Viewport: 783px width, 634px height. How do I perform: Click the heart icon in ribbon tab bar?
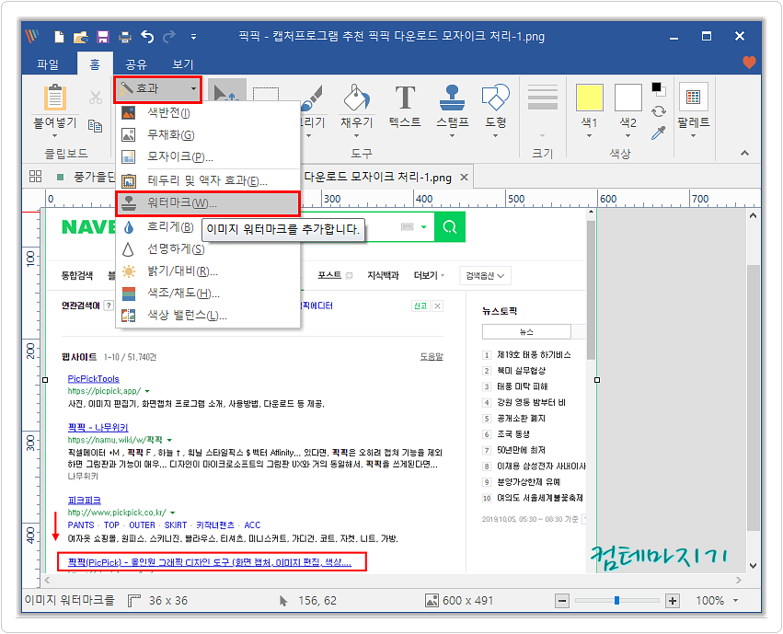click(x=749, y=63)
